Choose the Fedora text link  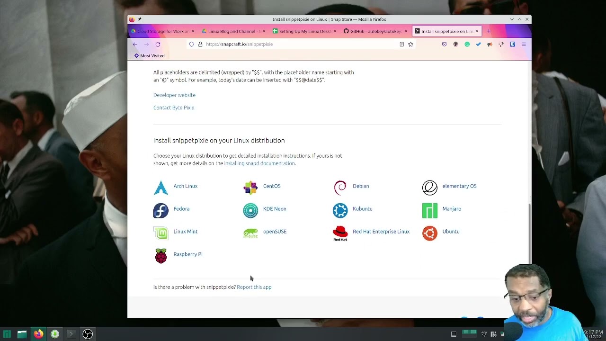coord(181,209)
